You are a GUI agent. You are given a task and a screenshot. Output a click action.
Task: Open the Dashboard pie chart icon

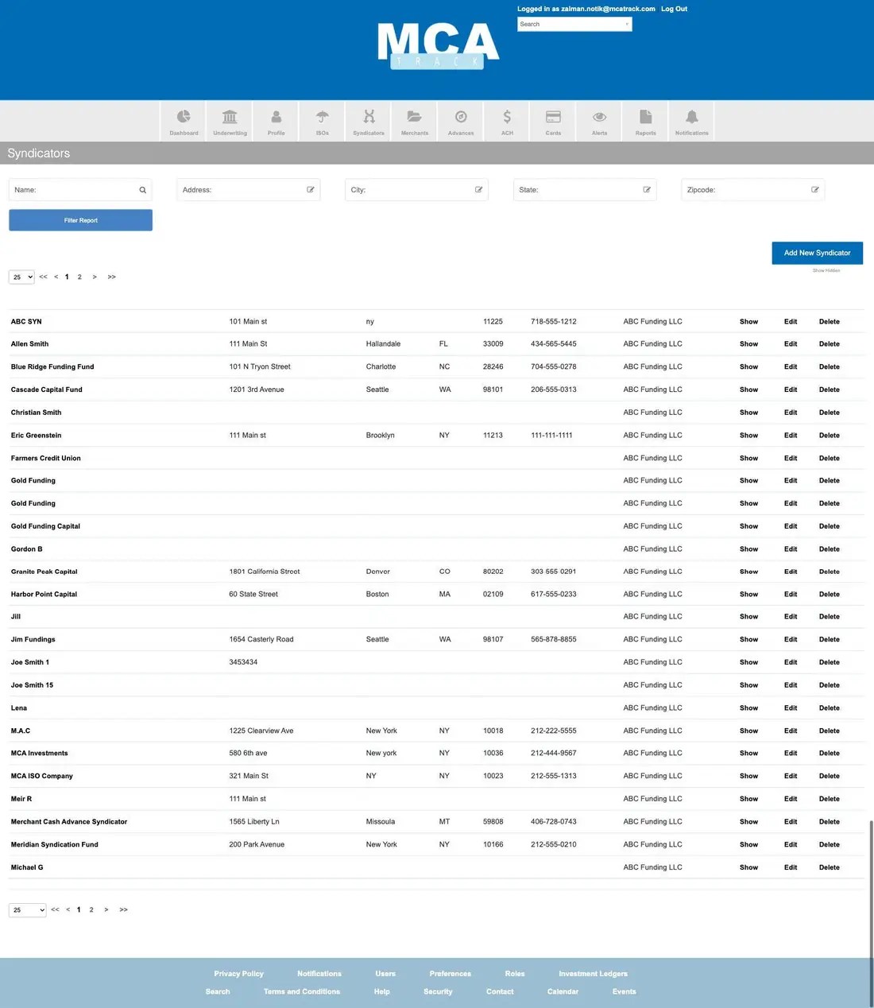coord(184,117)
